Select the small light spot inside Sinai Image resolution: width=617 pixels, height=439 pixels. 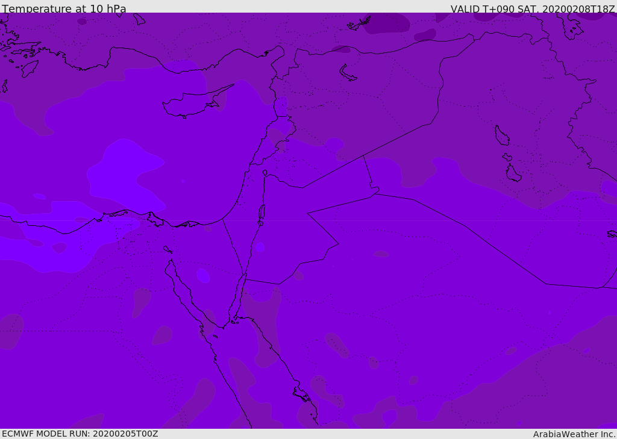pos(203,276)
